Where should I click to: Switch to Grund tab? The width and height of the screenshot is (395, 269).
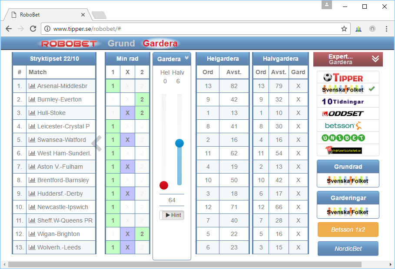click(x=121, y=43)
